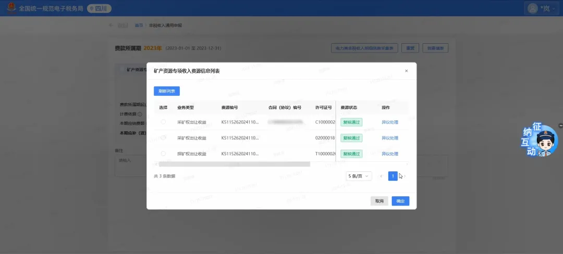Click the help icon beside 计费依据
The image size is (563, 254).
pos(140,114)
